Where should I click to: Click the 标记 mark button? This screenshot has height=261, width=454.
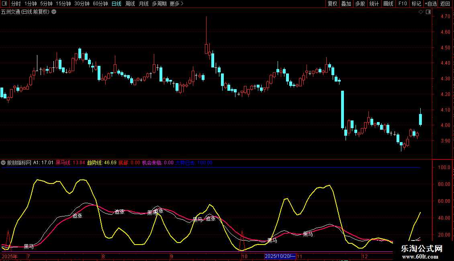(416, 4)
